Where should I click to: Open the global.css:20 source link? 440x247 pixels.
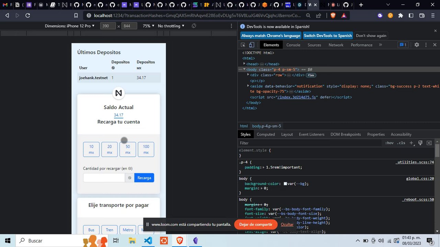420,179
